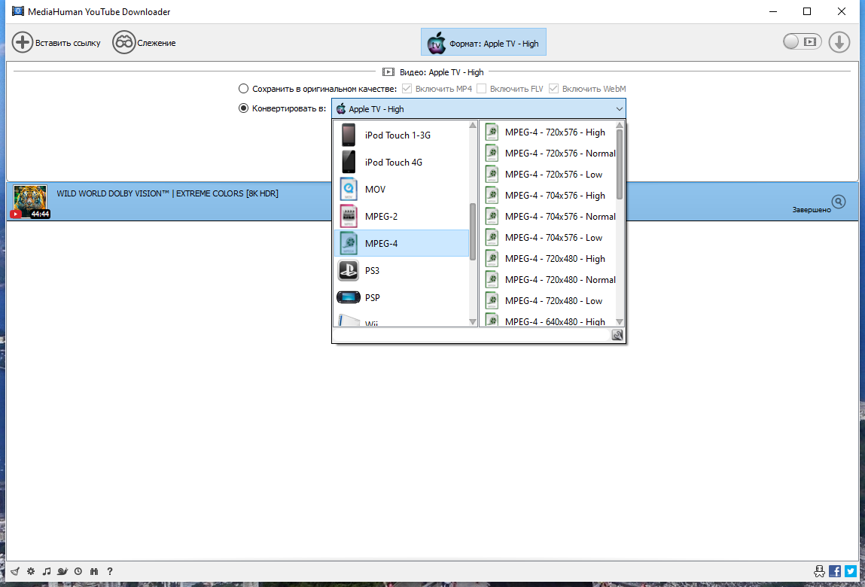Click the preset list scrollbar thumb
Viewport: 865px width, 587px height.
pos(620,164)
